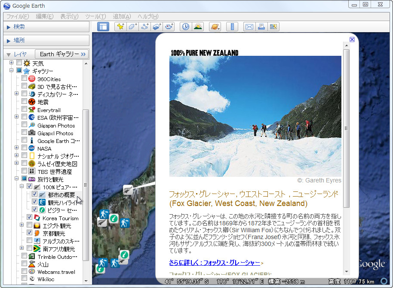393x288 pixels.
Task: Toggle sunlight with the sun icon
Action: [x=199, y=27]
